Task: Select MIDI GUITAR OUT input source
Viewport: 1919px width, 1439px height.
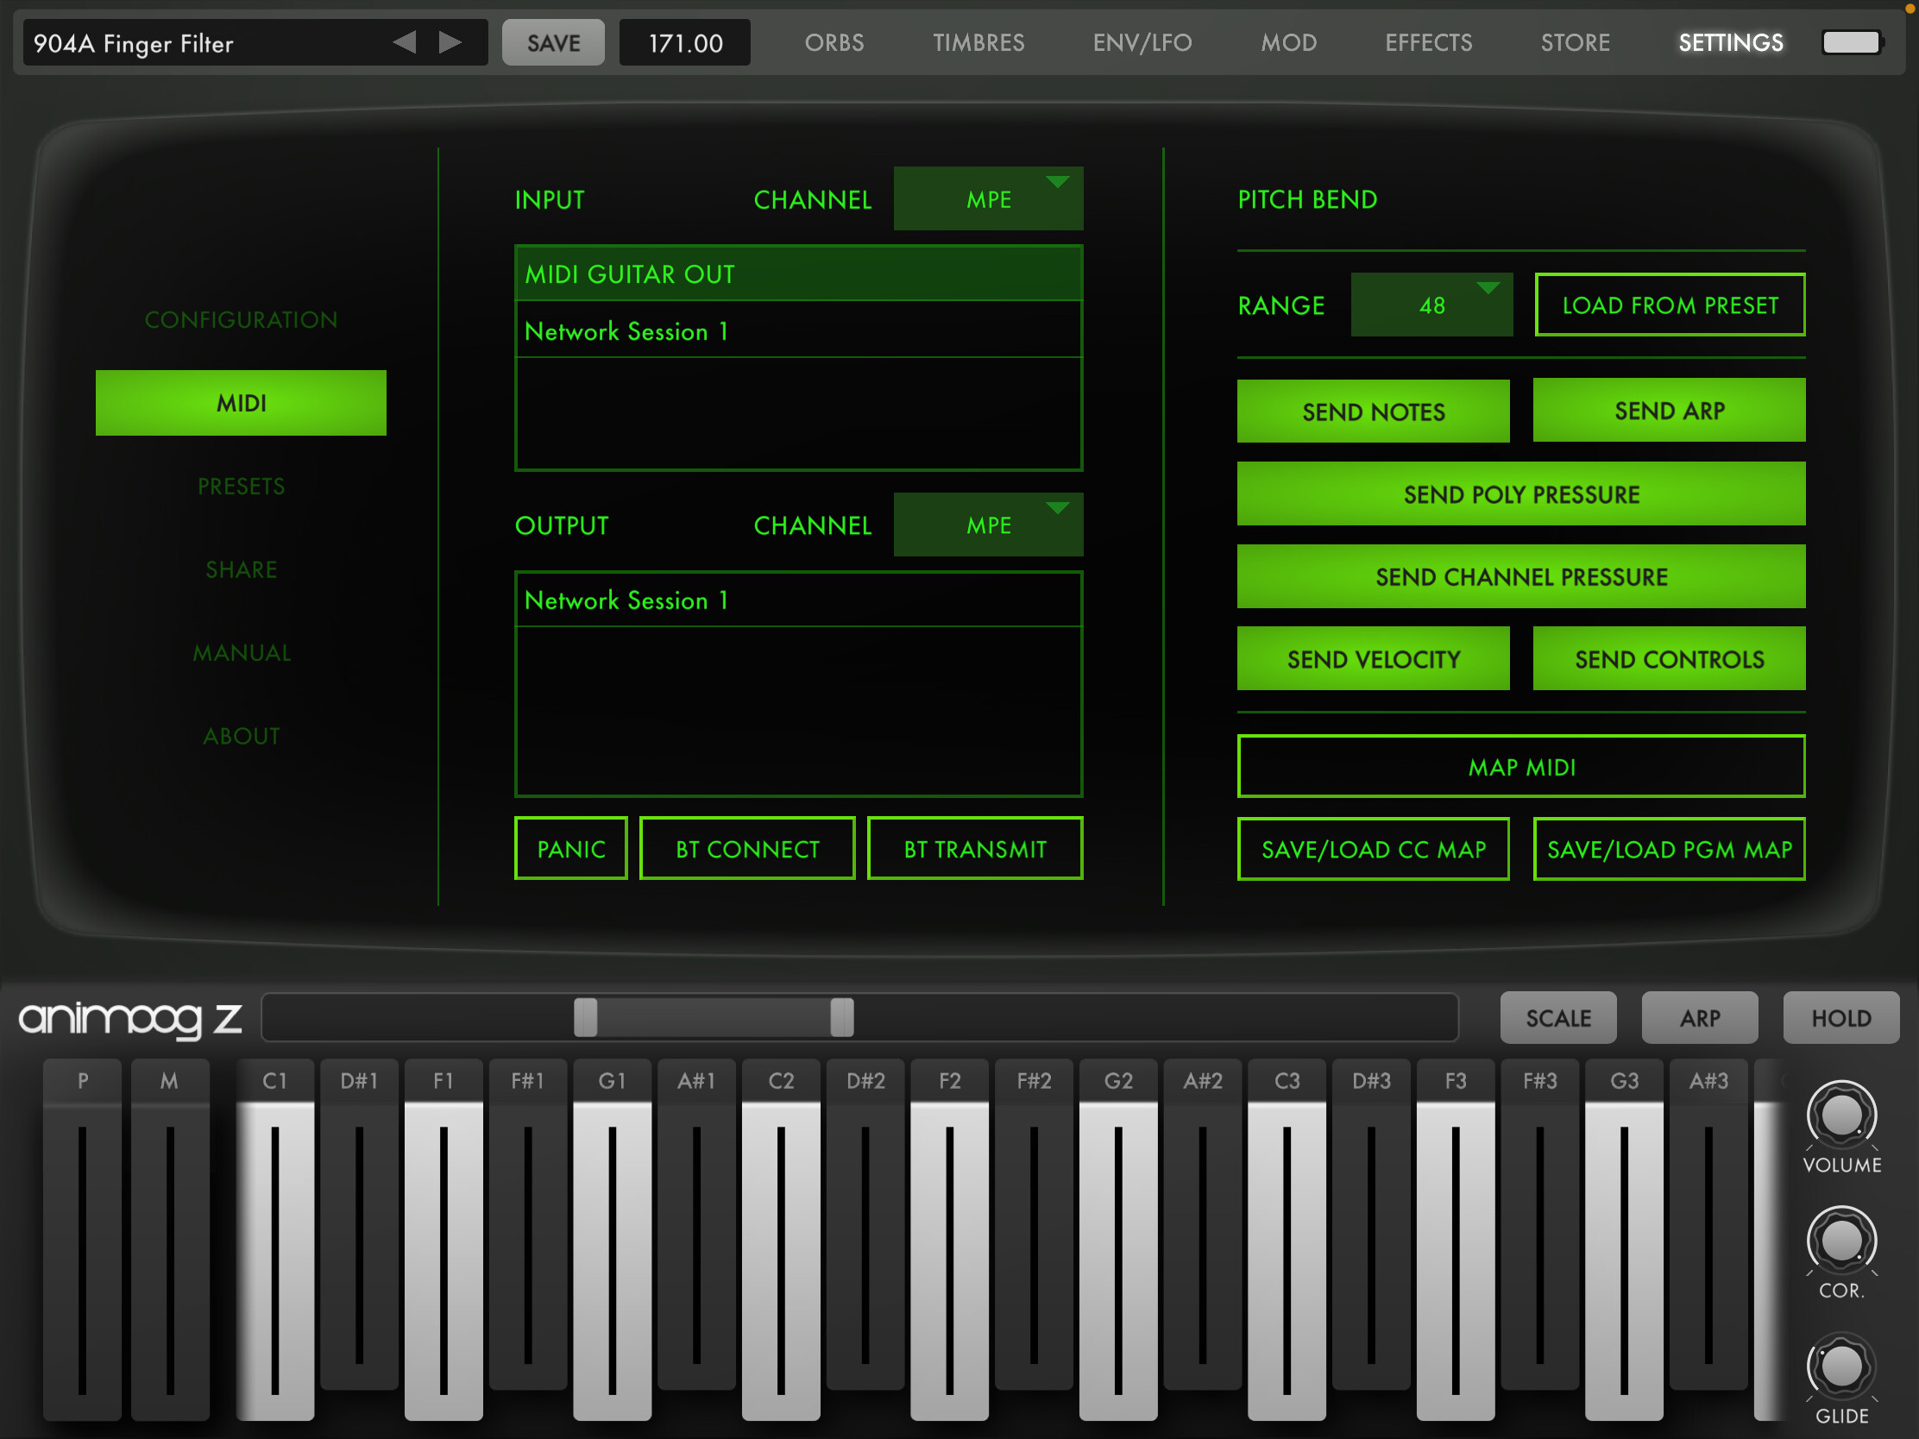Action: [798, 274]
